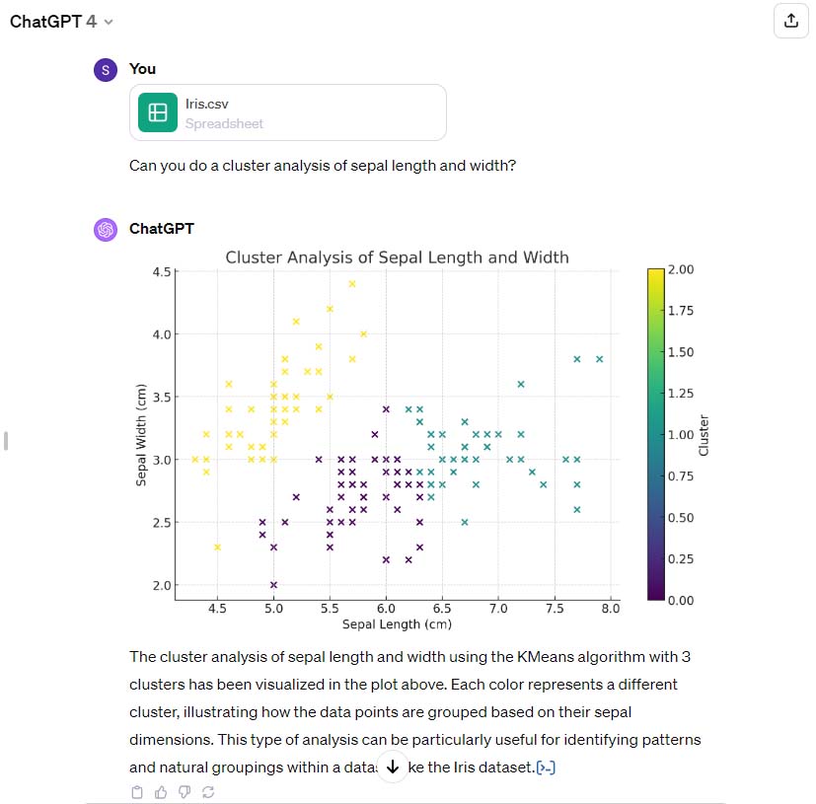Click the green spreadsheet file icon
The width and height of the screenshot is (816, 804).
(x=157, y=112)
